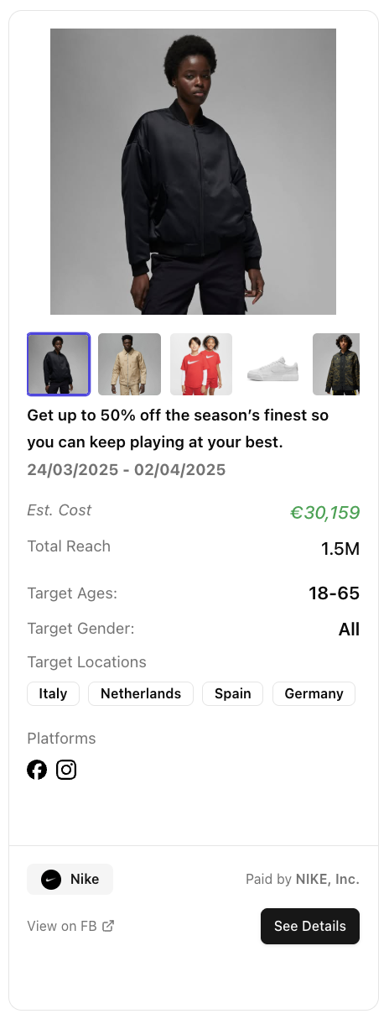Click the Instagram platform icon
Image resolution: width=389 pixels, height=1019 pixels.
66,770
